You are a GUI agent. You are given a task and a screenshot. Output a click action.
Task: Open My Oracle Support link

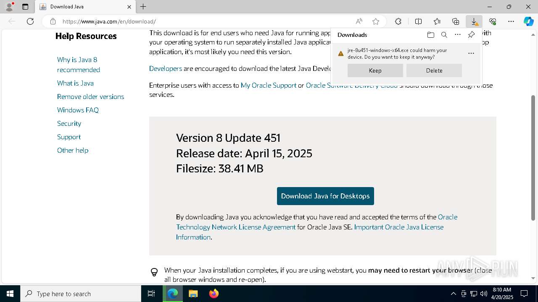tap(269, 85)
